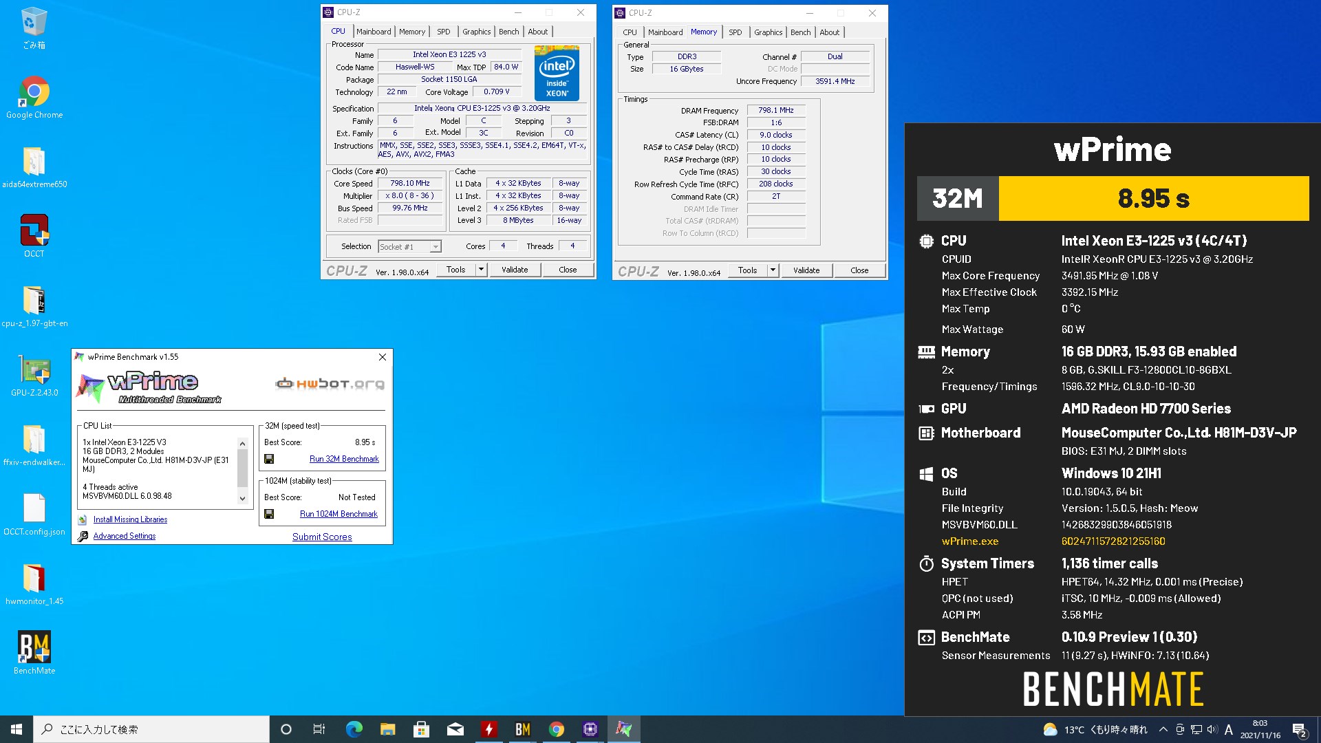Switch to Bench tab in left CPU-Z
The image size is (1321, 743).
click(x=509, y=32)
